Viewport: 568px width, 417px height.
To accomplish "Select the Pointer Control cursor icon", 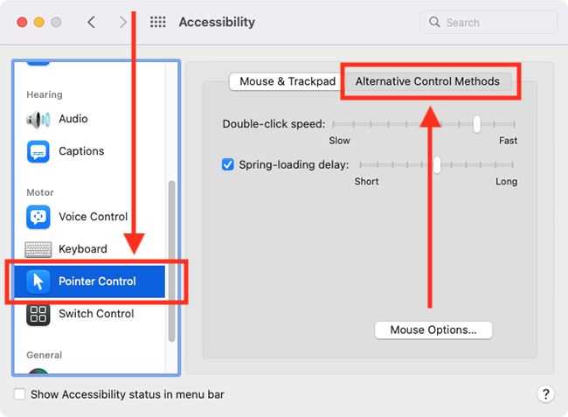I will (x=38, y=281).
